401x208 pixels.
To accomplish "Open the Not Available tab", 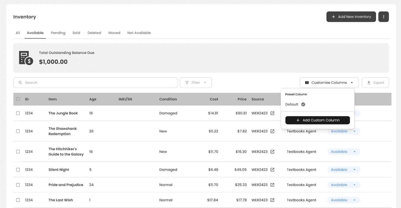I will tap(139, 33).
